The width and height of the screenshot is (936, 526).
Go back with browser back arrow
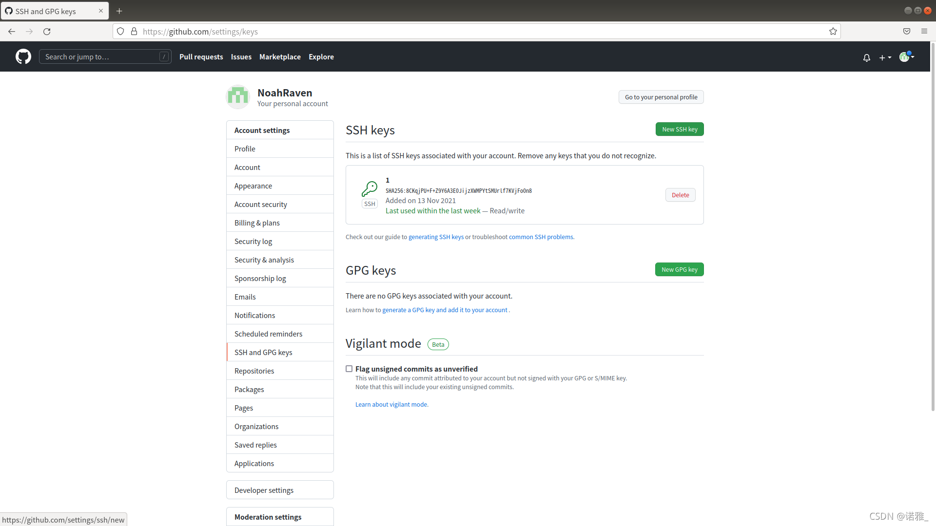(12, 31)
